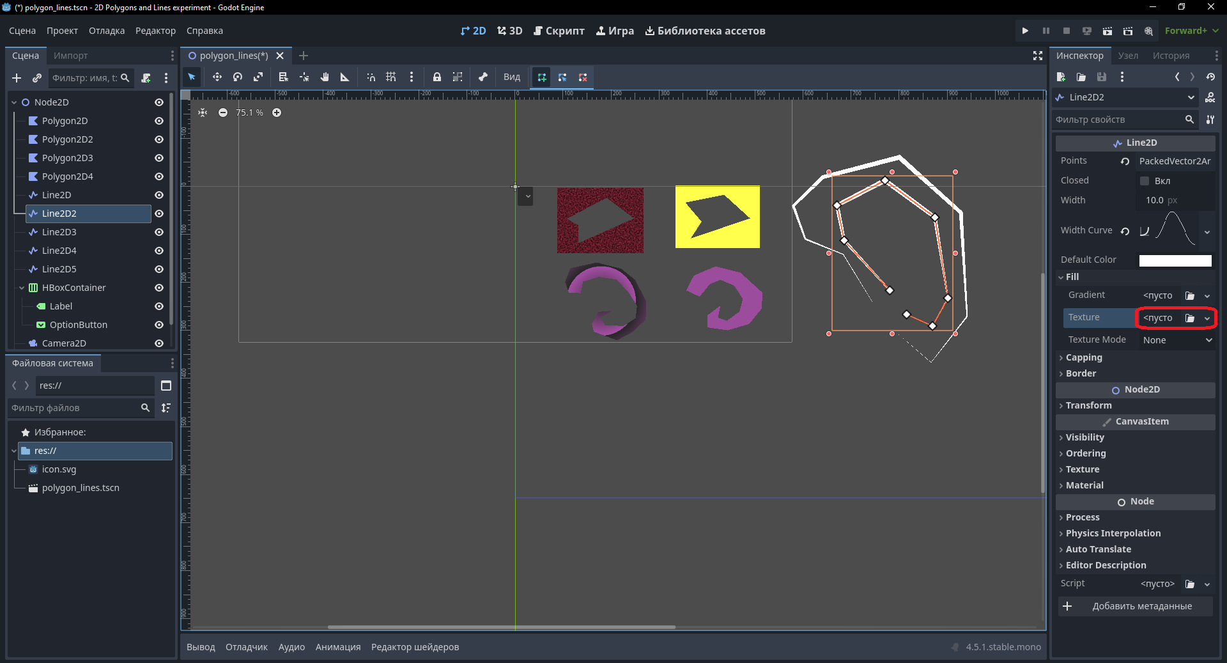Lock the selected node with the padlock icon
Screen dimensions: 1227x663
(x=437, y=77)
